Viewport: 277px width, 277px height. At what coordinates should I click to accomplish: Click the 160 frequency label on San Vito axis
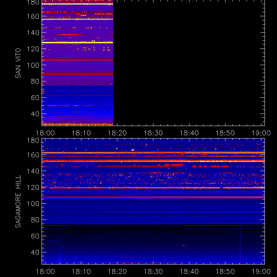pos(33,16)
